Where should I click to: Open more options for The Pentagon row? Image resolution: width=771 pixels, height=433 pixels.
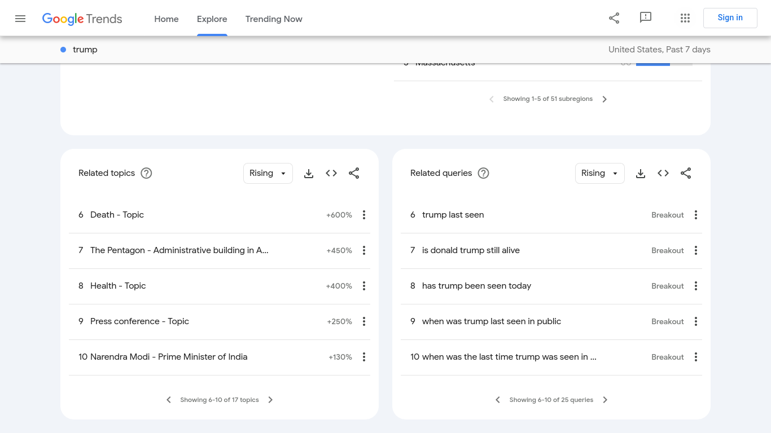[364, 250]
